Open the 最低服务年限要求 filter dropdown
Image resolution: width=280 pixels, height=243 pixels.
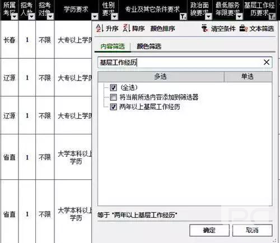pyautogui.click(x=239, y=17)
